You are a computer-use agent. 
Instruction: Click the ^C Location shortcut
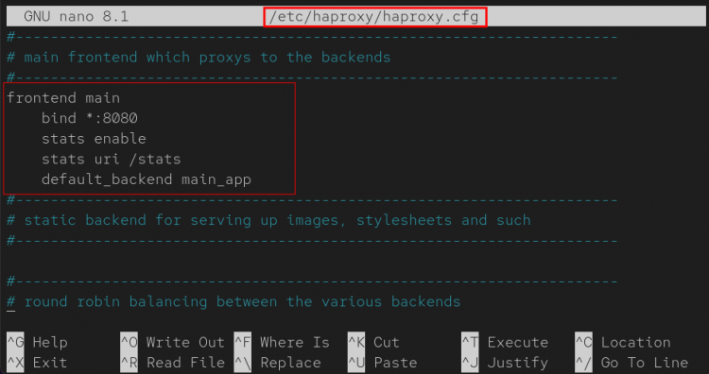click(x=623, y=343)
